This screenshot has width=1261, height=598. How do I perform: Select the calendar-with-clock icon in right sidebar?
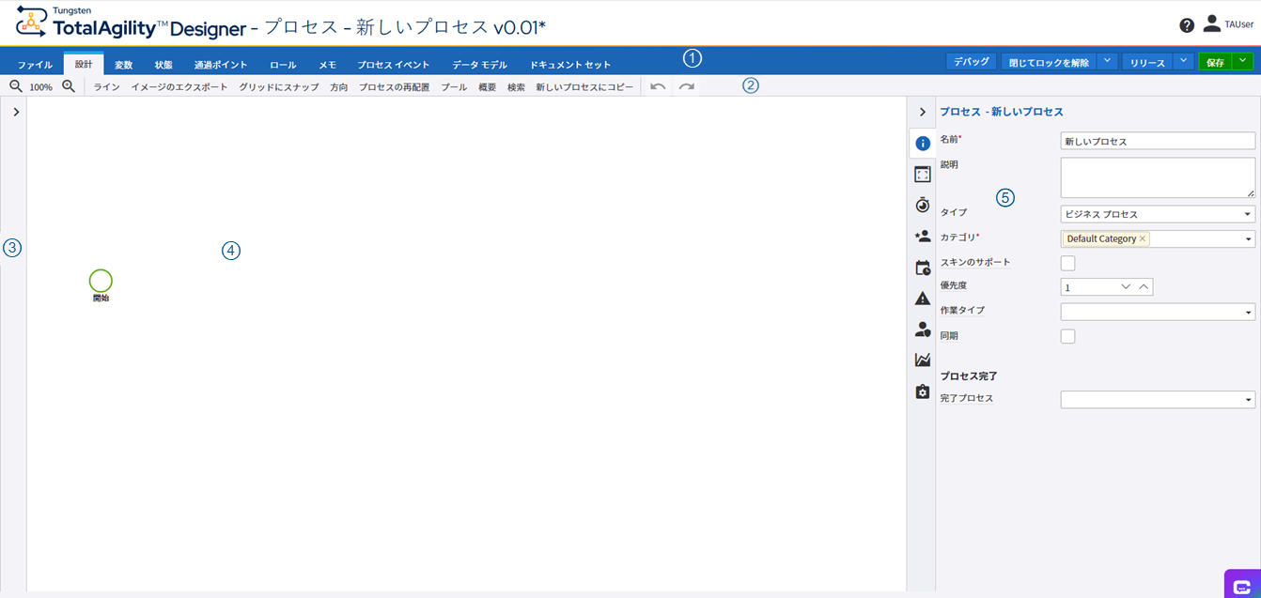[x=922, y=267]
